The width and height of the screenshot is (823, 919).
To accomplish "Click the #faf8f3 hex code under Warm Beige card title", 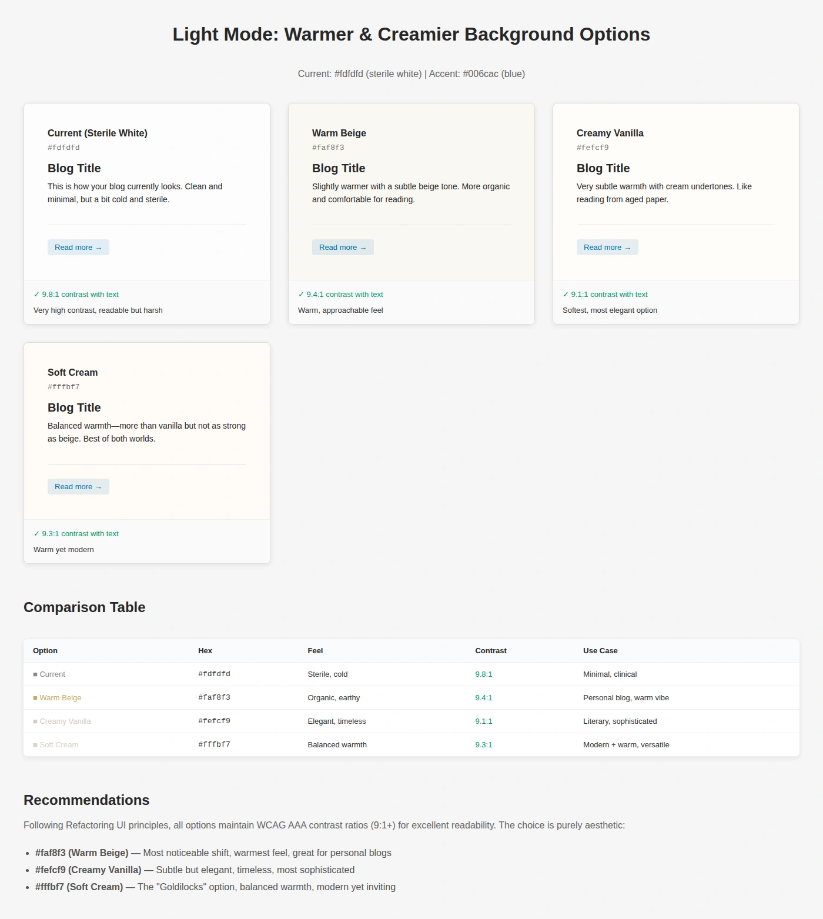I will click(328, 148).
